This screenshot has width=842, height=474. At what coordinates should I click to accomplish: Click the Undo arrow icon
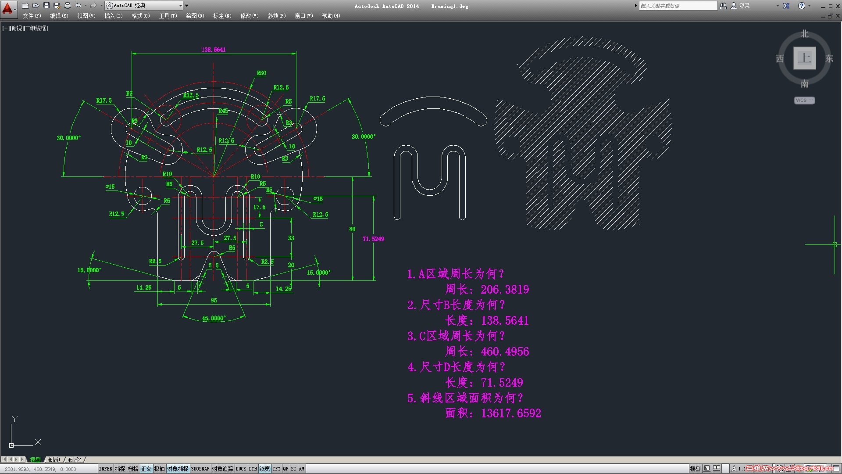pyautogui.click(x=78, y=6)
